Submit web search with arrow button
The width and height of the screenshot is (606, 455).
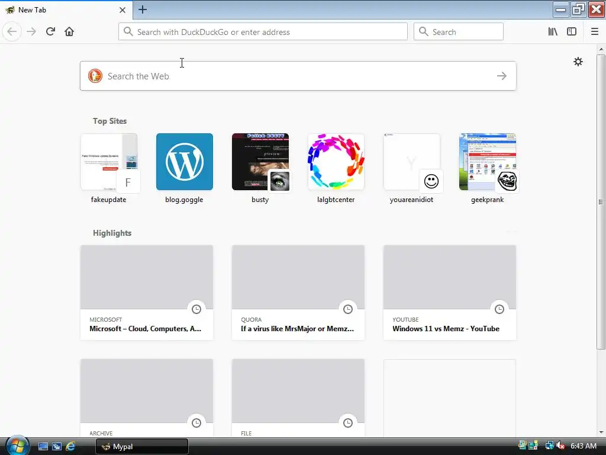pos(502,76)
